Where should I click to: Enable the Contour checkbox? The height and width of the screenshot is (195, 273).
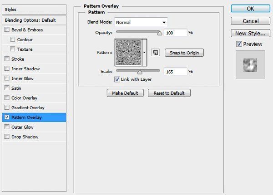[x=13, y=39]
